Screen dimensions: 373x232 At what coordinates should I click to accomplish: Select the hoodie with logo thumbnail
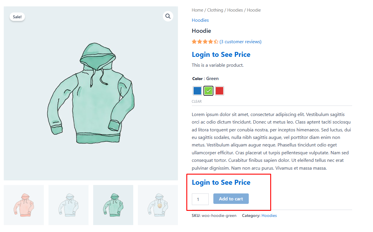click(158, 205)
